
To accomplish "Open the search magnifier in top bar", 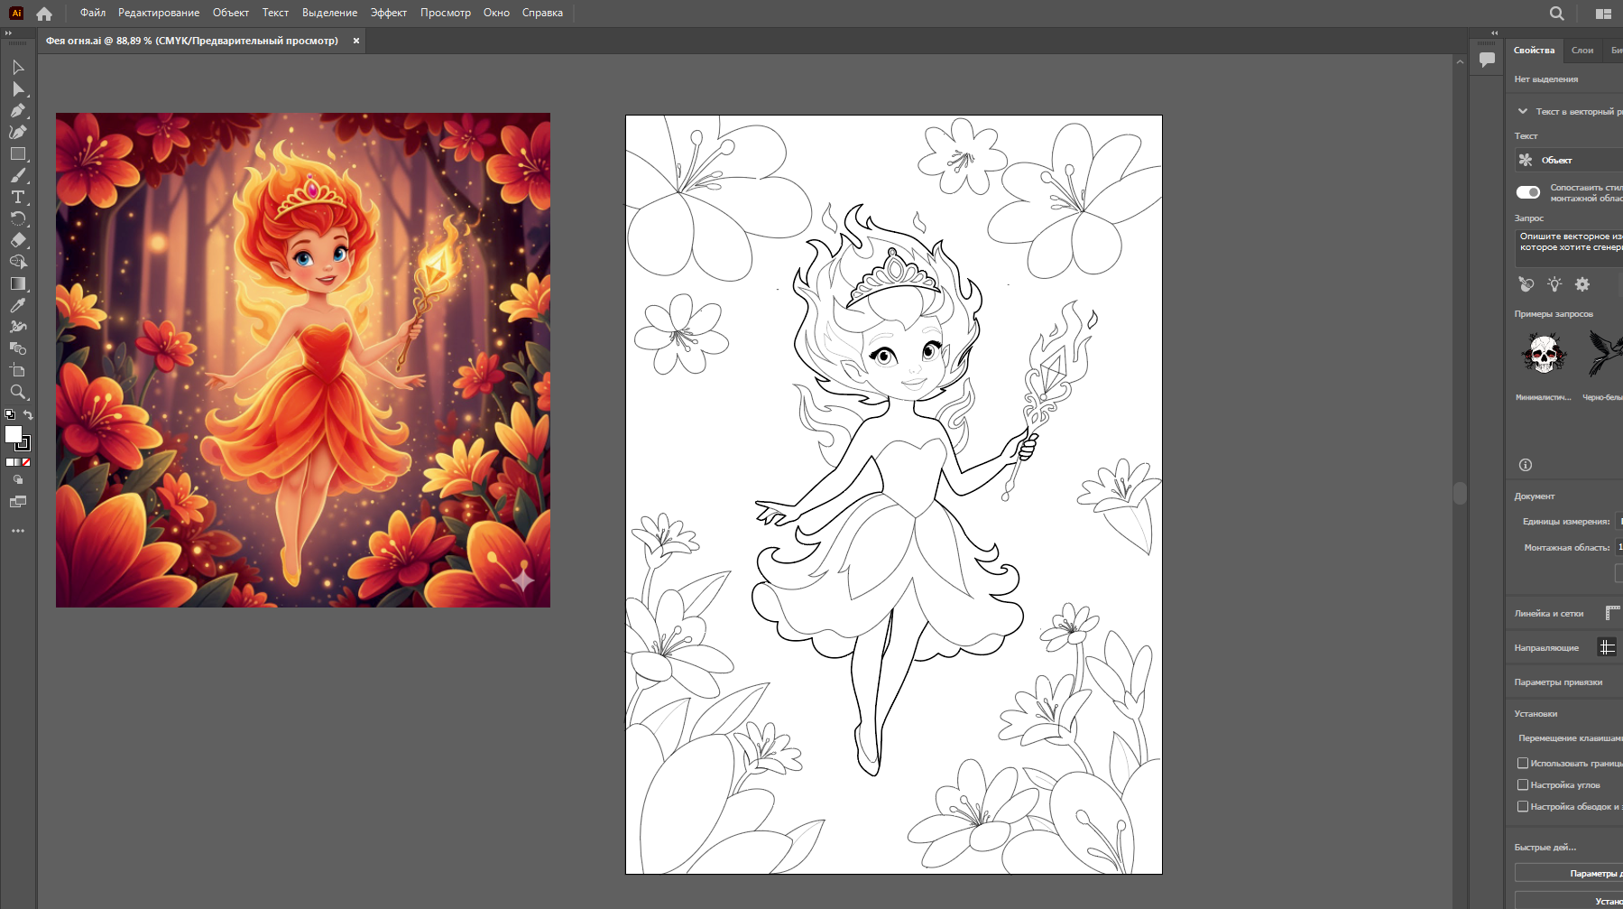I will pos(1557,14).
